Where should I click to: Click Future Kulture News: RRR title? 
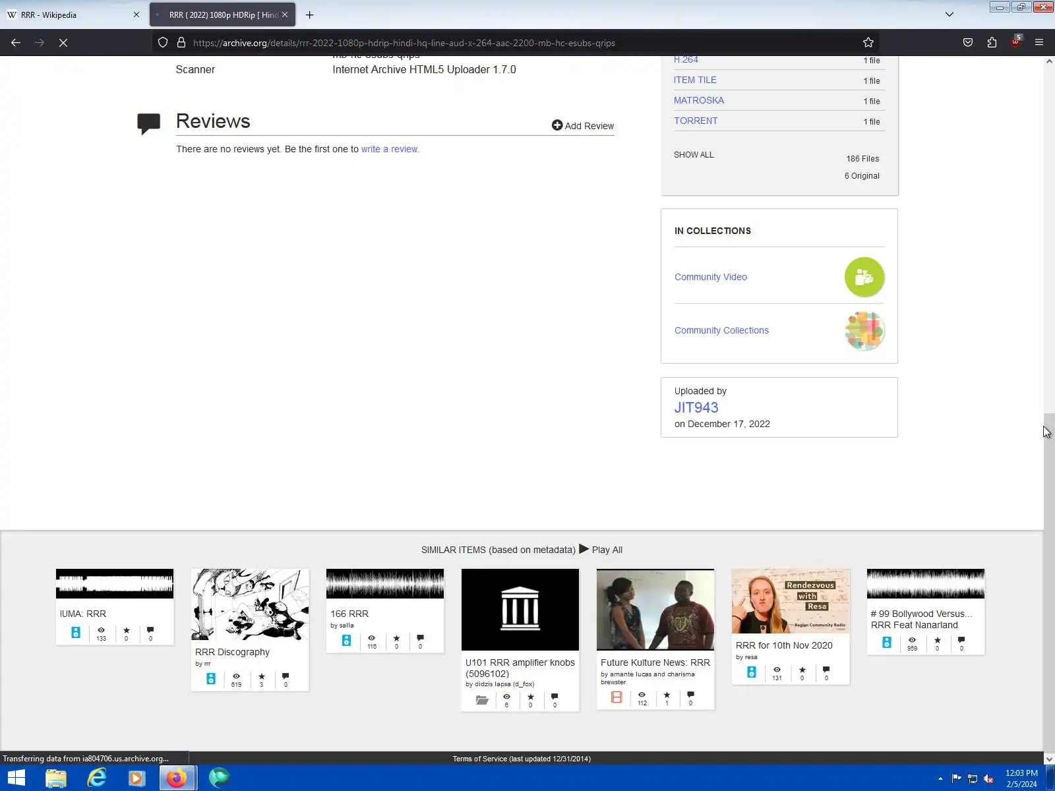(x=655, y=662)
